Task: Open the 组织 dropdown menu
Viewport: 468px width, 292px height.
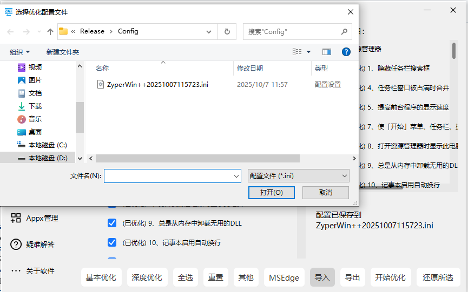Action: [20, 52]
